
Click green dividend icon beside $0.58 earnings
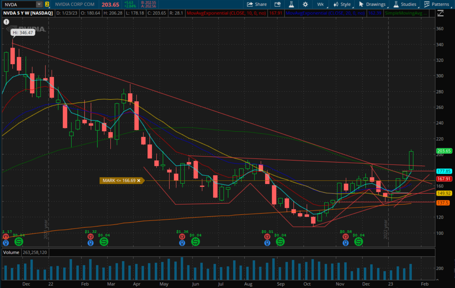358,242
